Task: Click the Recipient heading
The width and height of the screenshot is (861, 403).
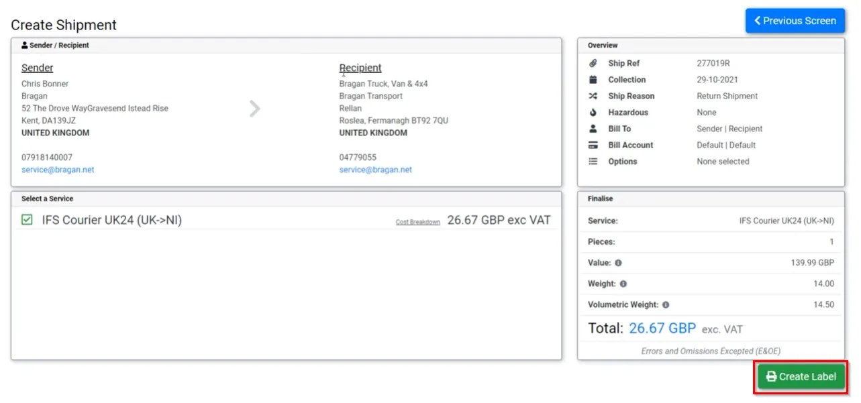Action: click(x=360, y=68)
